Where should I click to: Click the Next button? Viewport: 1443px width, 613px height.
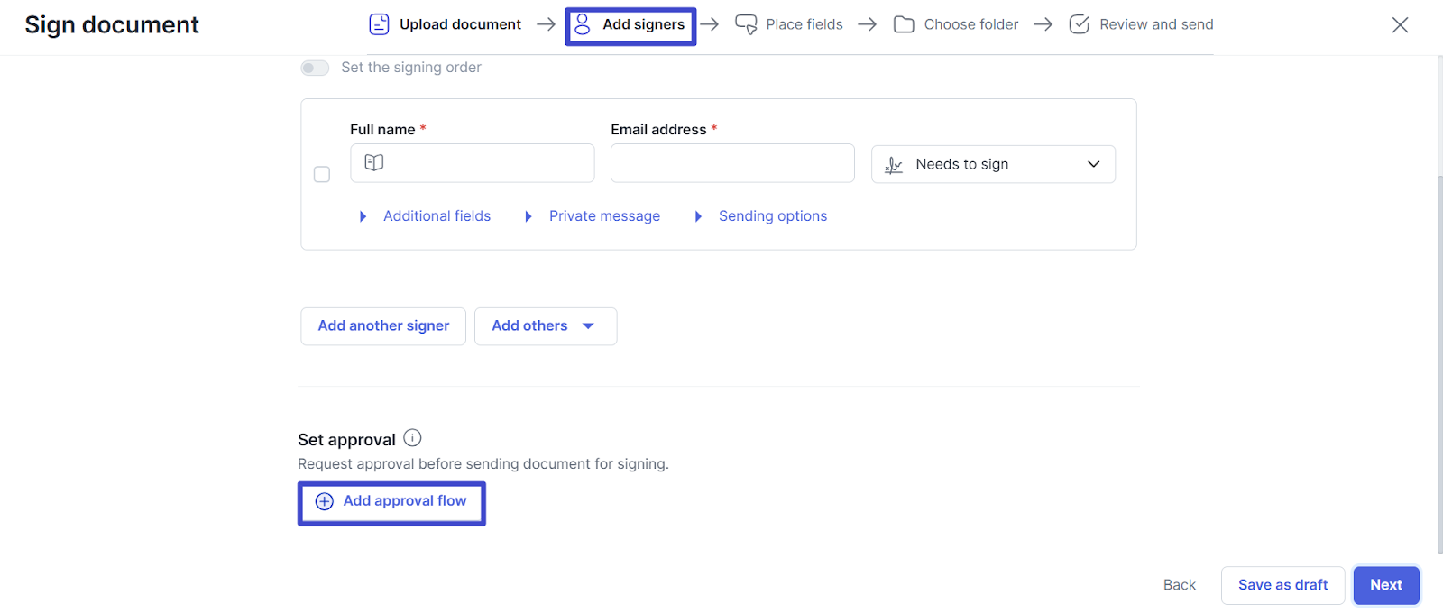(1385, 585)
